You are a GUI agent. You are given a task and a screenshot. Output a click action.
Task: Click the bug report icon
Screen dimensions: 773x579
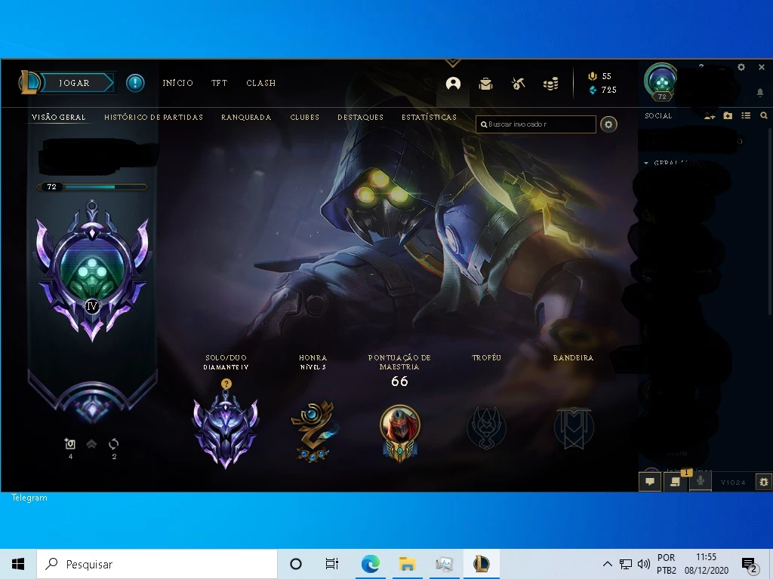tap(763, 482)
